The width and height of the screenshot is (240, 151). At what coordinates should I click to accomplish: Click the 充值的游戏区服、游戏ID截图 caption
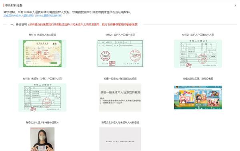(x=198, y=79)
